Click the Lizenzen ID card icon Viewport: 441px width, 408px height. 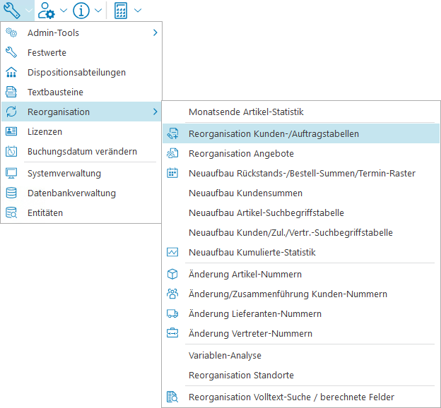(x=11, y=131)
